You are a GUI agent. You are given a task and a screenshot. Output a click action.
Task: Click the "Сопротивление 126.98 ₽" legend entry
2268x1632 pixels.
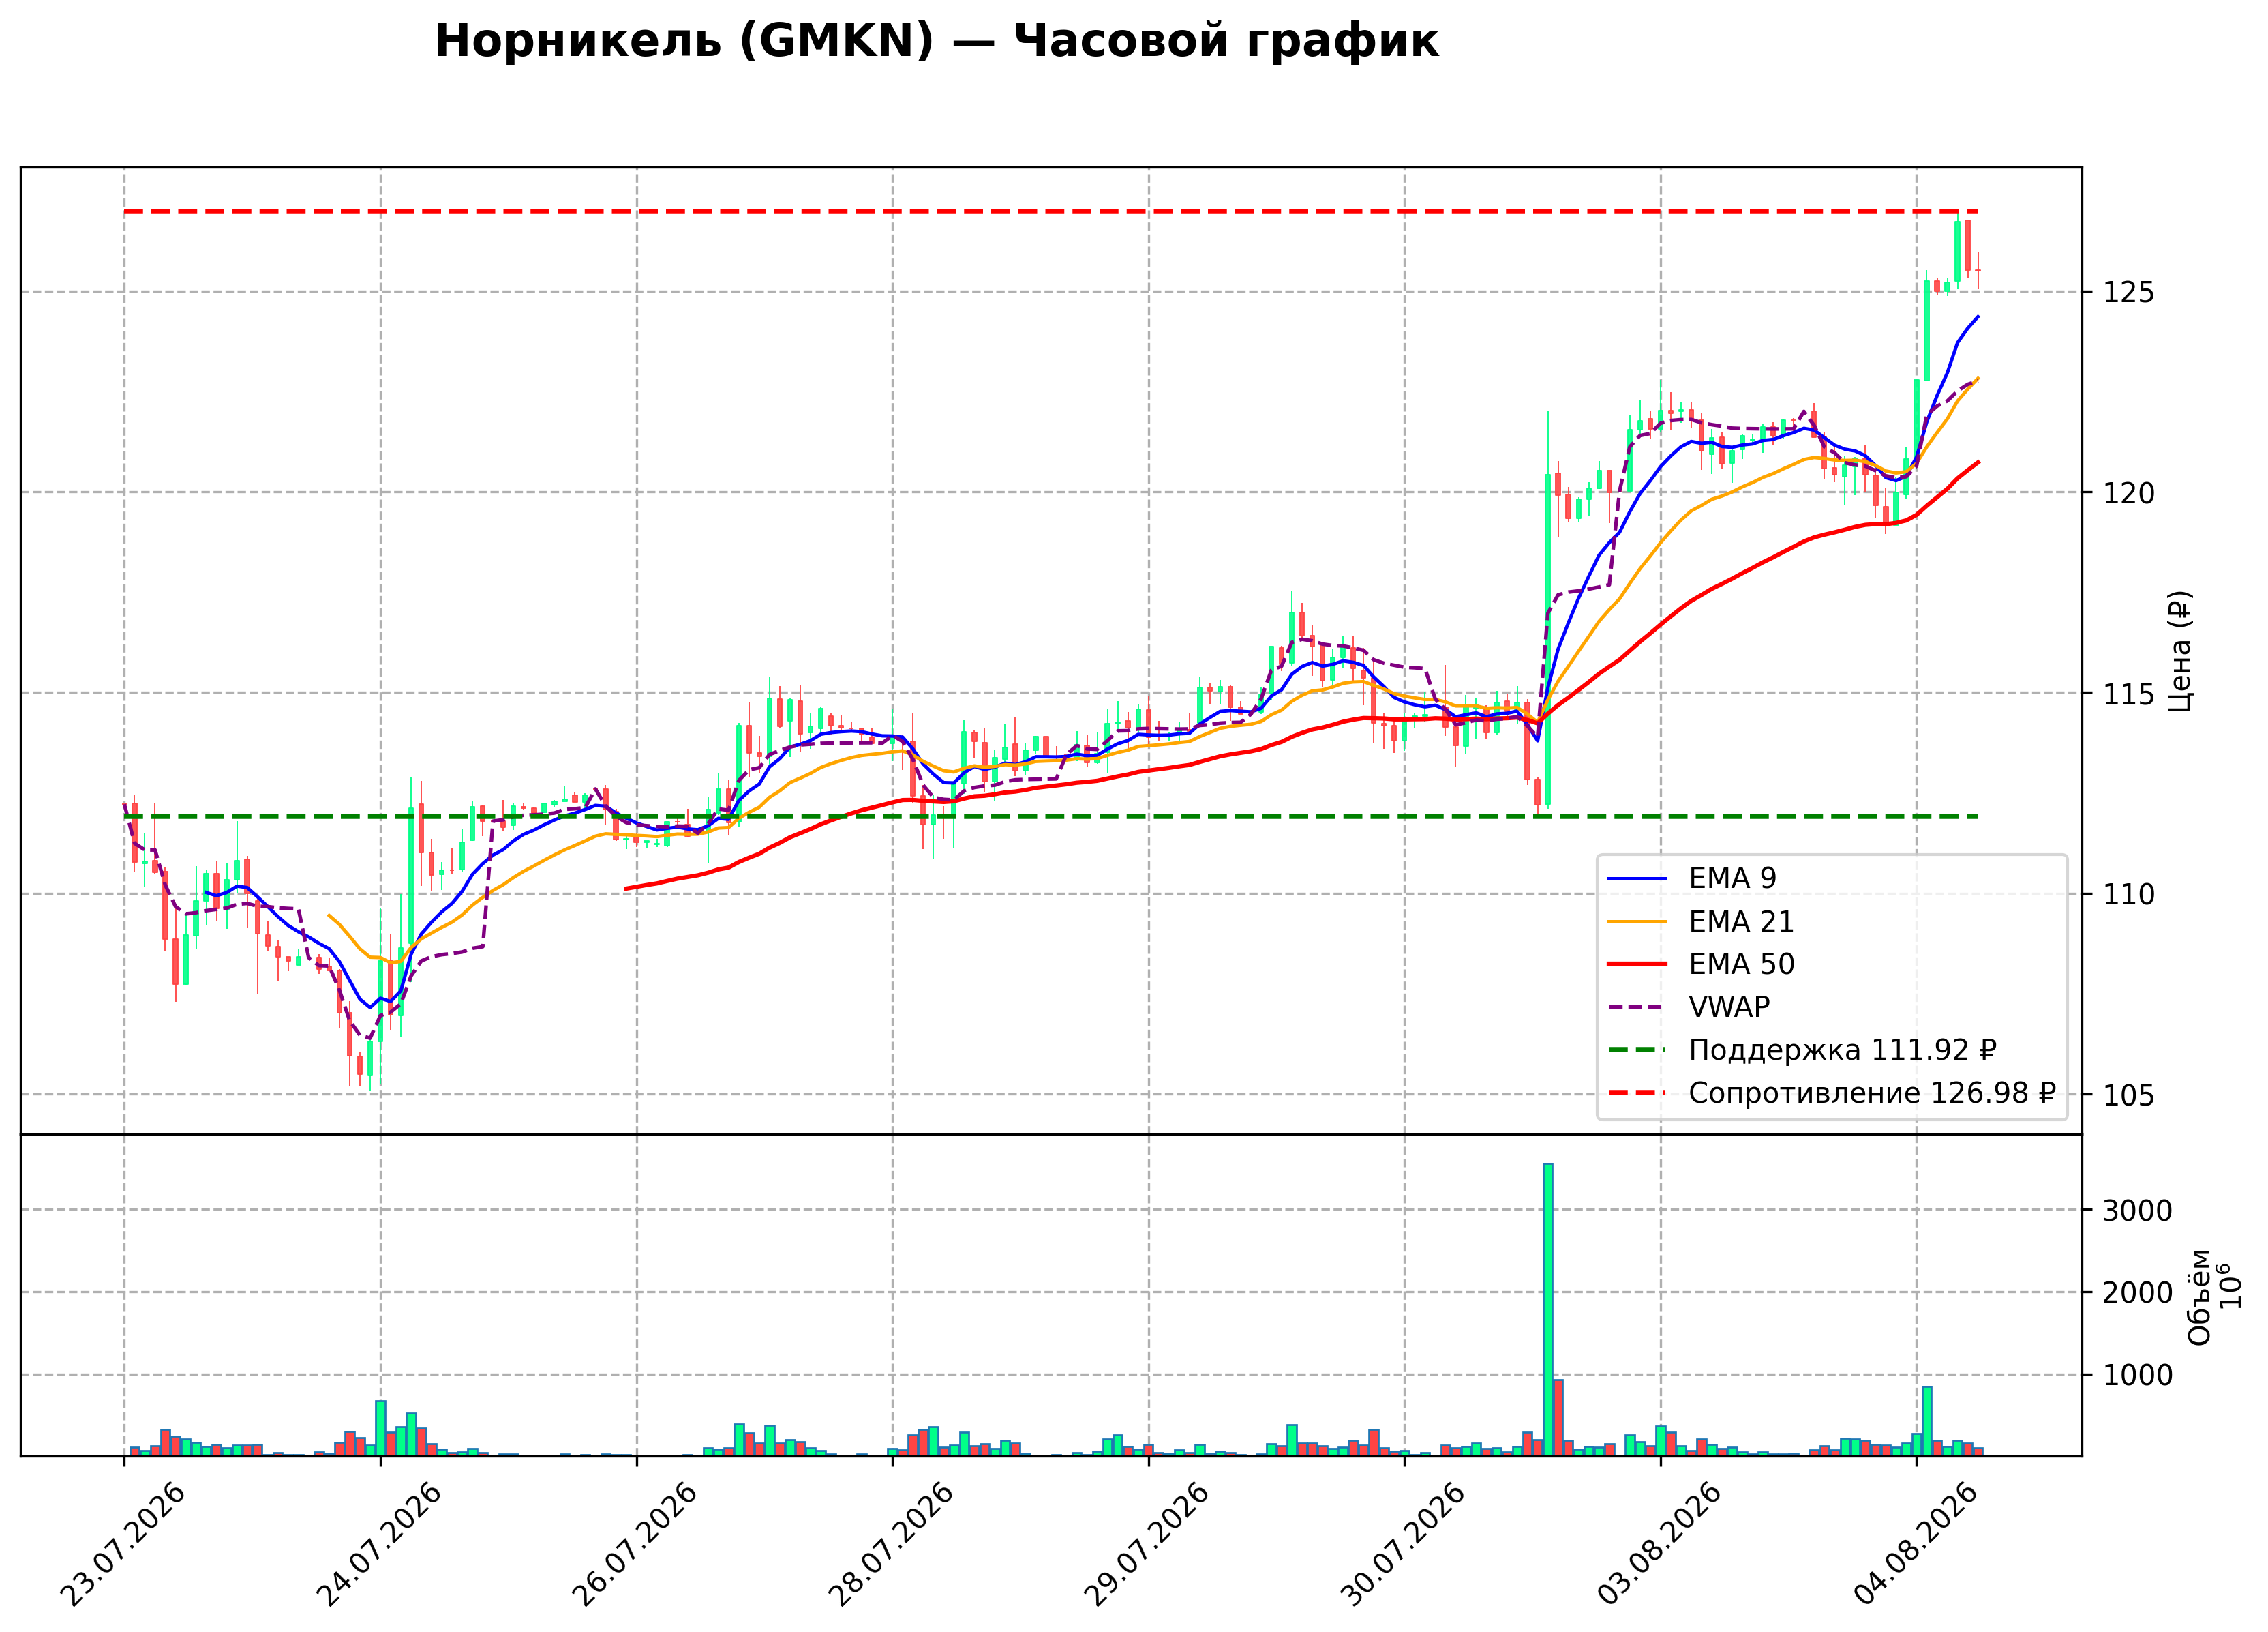pyautogui.click(x=1831, y=1093)
